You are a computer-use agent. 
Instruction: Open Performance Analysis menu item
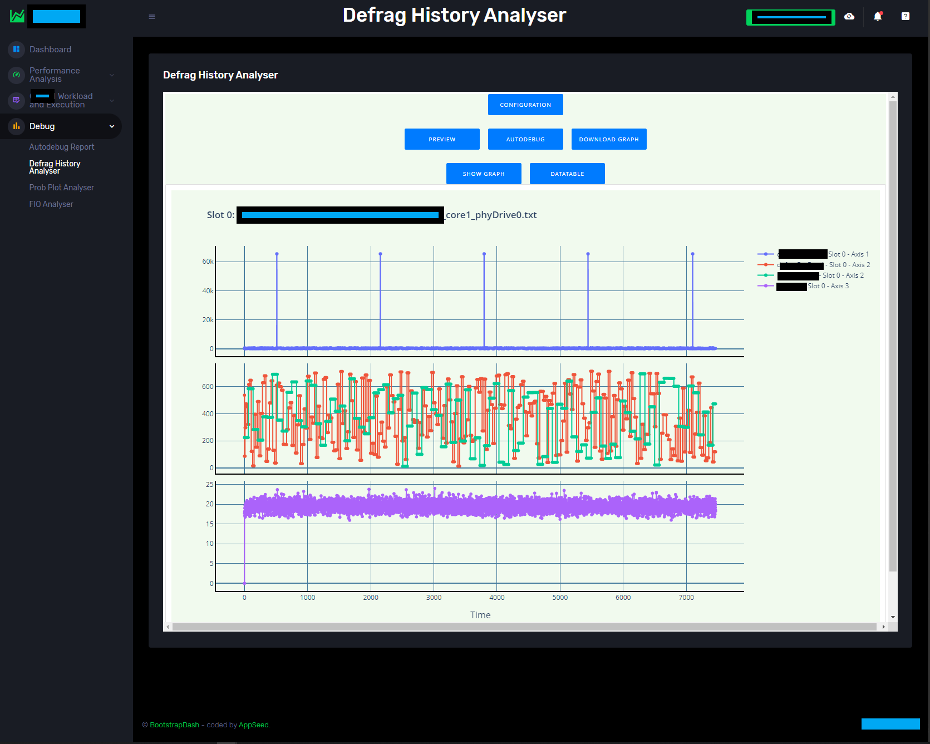tap(55, 75)
